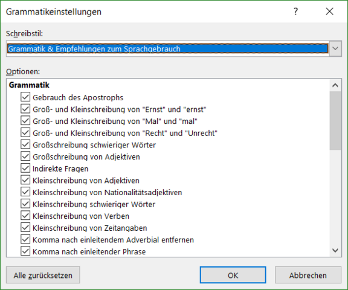Viewport: 348px width, 290px height.
Task: Select the Grammatik section heading
Action: tap(29, 85)
